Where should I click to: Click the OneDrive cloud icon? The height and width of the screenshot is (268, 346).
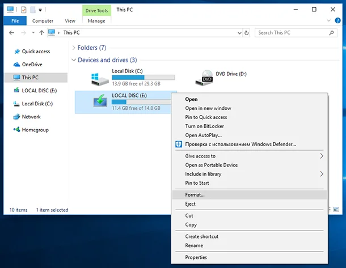click(x=16, y=65)
